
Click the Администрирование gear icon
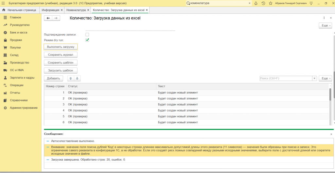coord(5,108)
